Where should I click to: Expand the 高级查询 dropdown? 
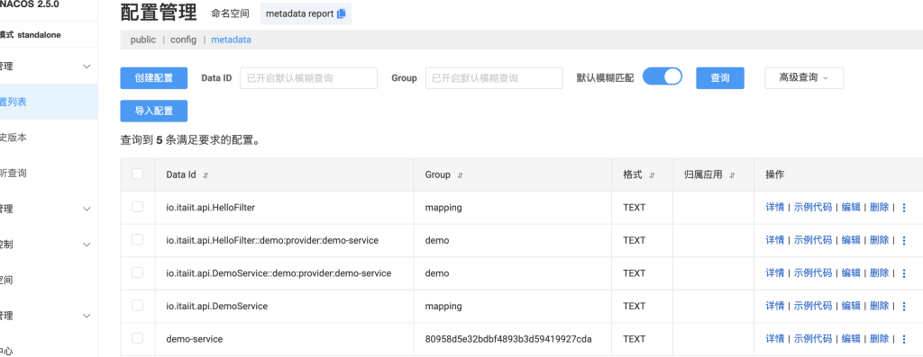[804, 77]
